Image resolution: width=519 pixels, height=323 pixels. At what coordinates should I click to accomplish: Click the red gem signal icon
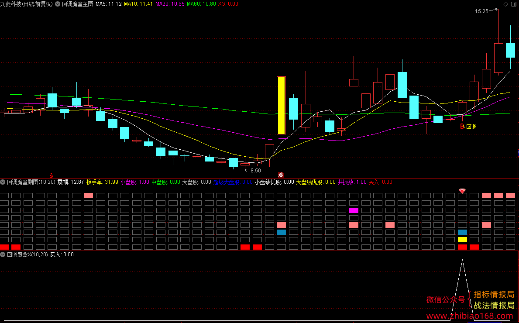[462, 191]
